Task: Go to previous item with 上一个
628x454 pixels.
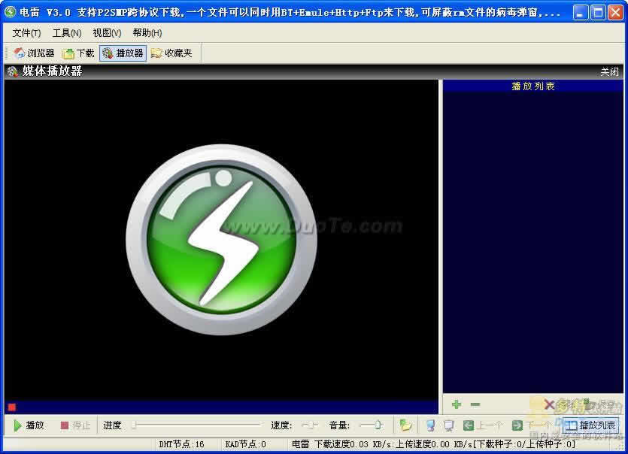Action: (483, 425)
